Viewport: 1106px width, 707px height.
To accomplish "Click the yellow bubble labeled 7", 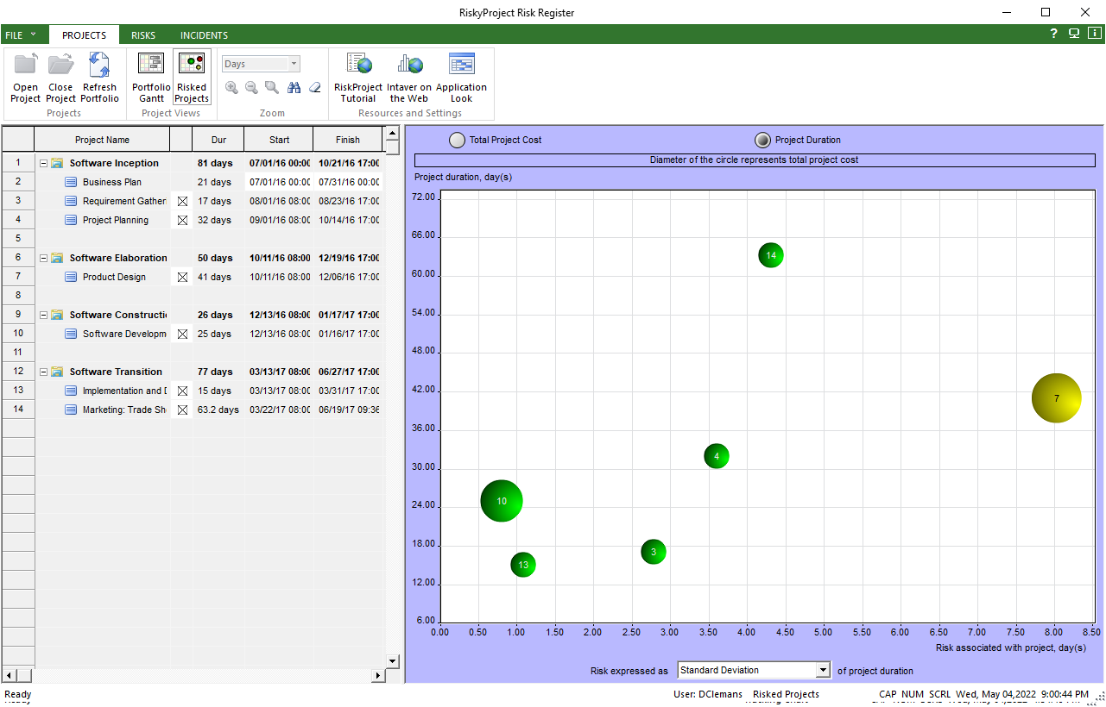I will (x=1056, y=398).
